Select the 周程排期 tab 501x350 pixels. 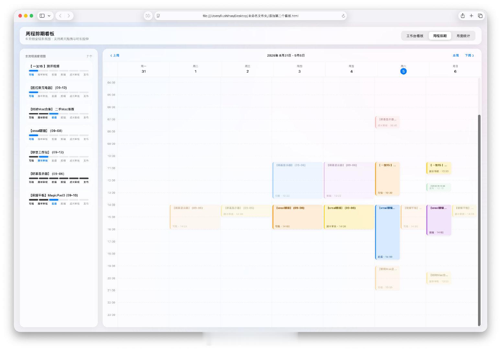(440, 36)
